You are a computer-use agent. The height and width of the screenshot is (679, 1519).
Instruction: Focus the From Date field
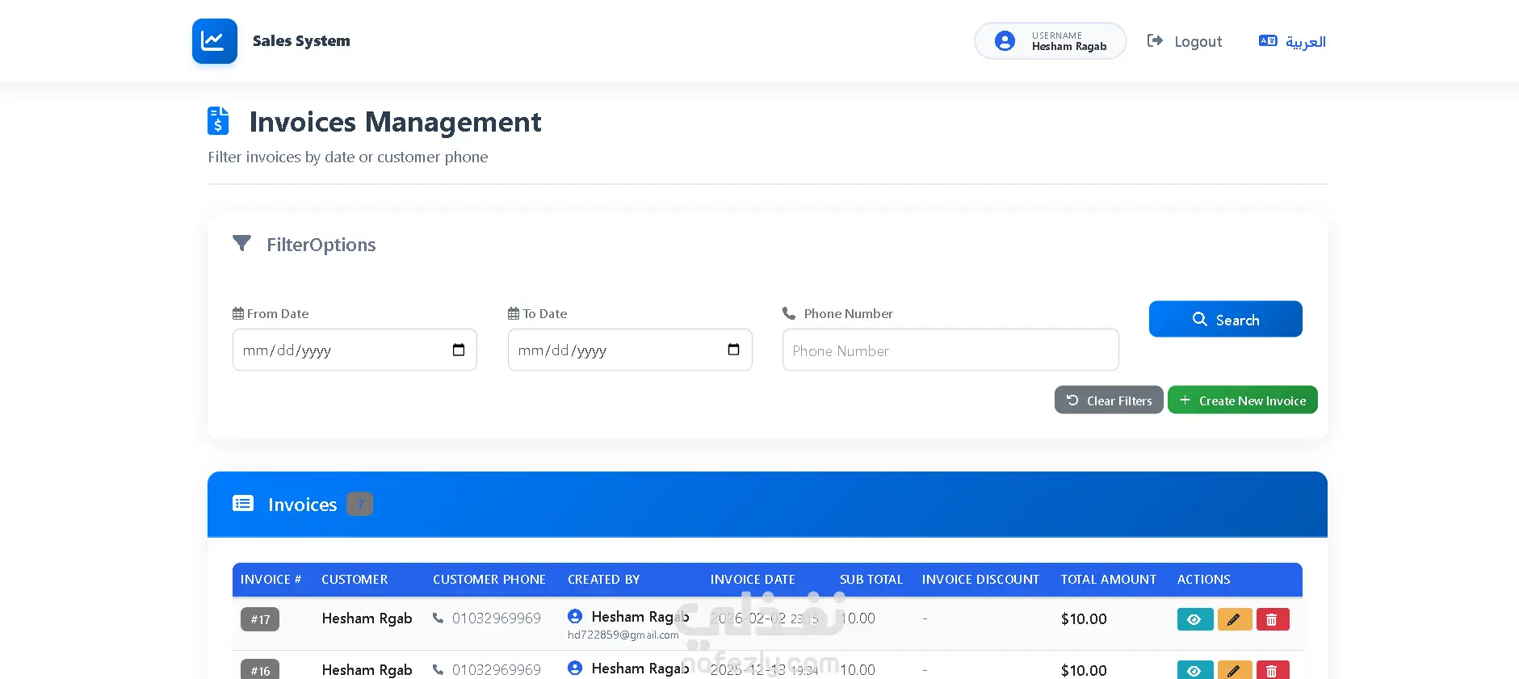355,350
